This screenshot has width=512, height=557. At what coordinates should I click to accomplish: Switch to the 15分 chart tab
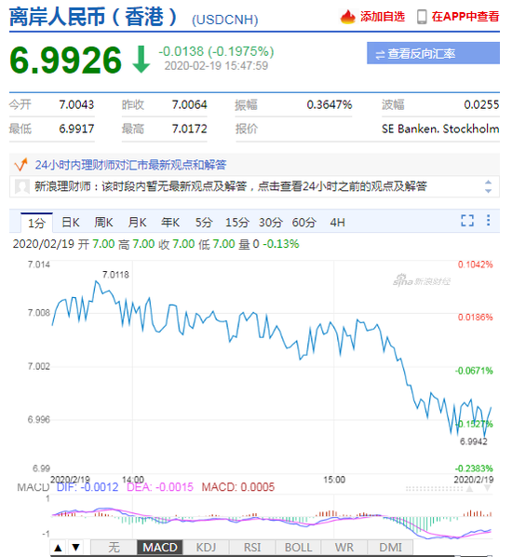[x=236, y=223]
